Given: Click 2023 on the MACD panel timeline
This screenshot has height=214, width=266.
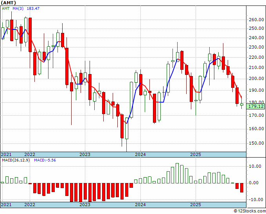Looking at the screenshot, I should coord(85,205).
